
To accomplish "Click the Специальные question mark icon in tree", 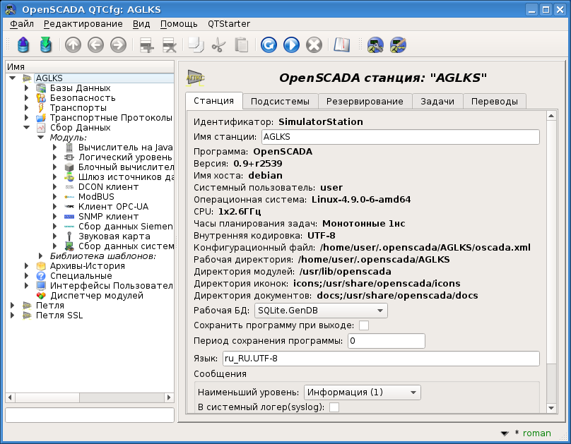I will (41, 275).
